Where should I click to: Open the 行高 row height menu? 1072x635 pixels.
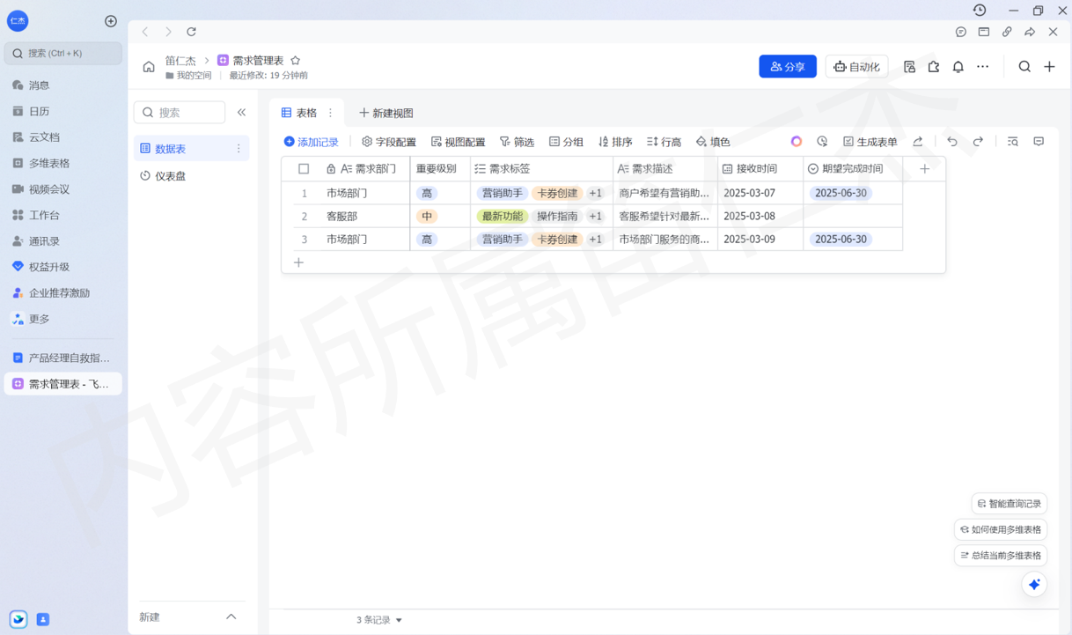664,142
